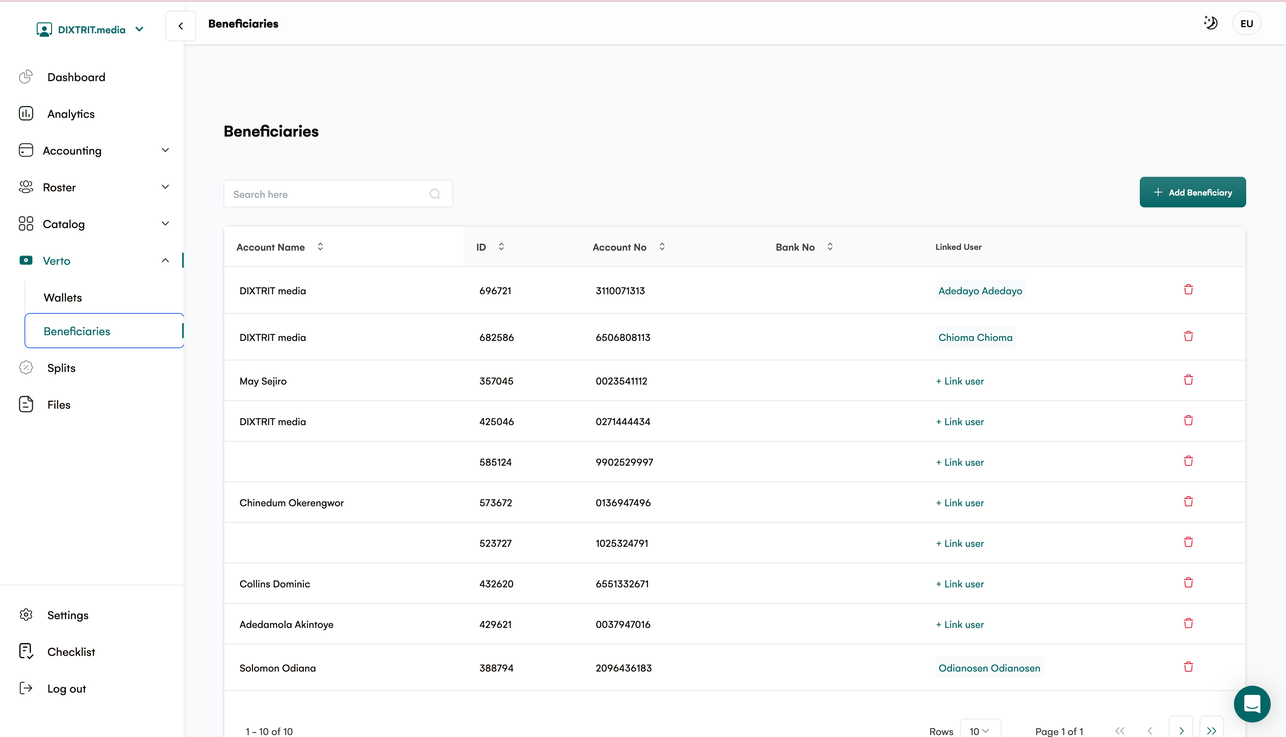Delete beneficiary with ID 682586
1286x737 pixels.
1188,336
